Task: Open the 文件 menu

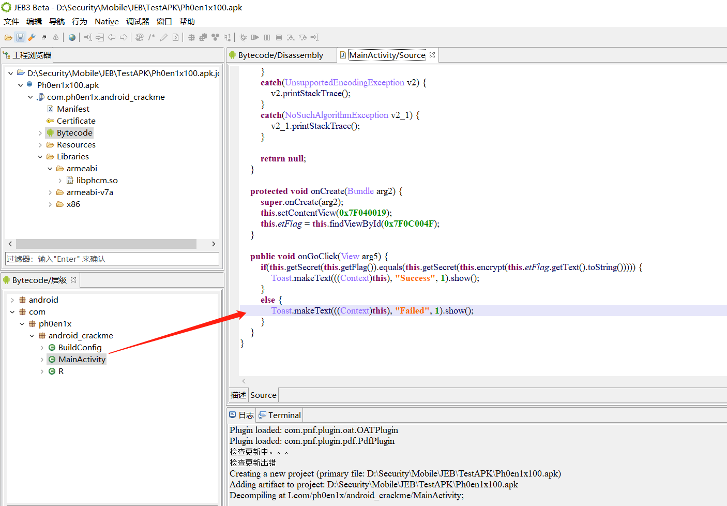Action: pos(11,21)
